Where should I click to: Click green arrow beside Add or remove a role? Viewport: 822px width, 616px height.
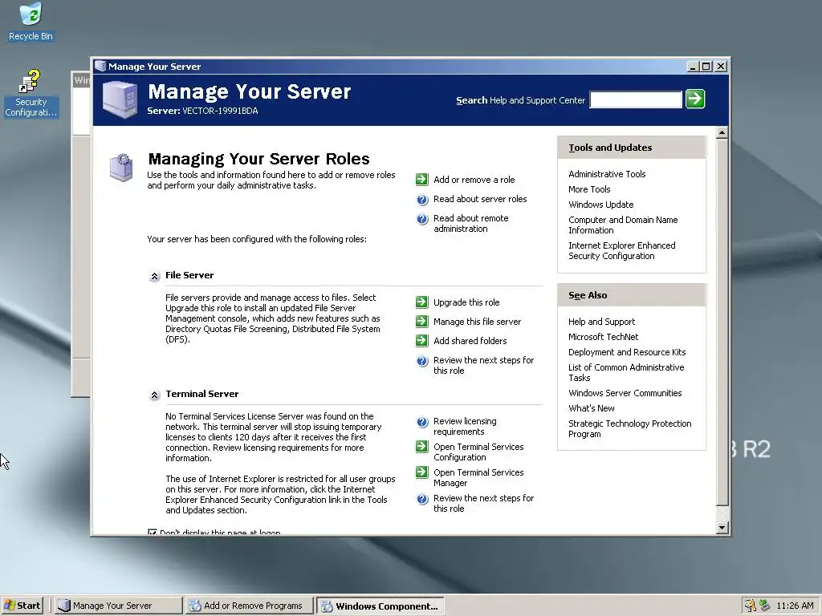point(422,180)
